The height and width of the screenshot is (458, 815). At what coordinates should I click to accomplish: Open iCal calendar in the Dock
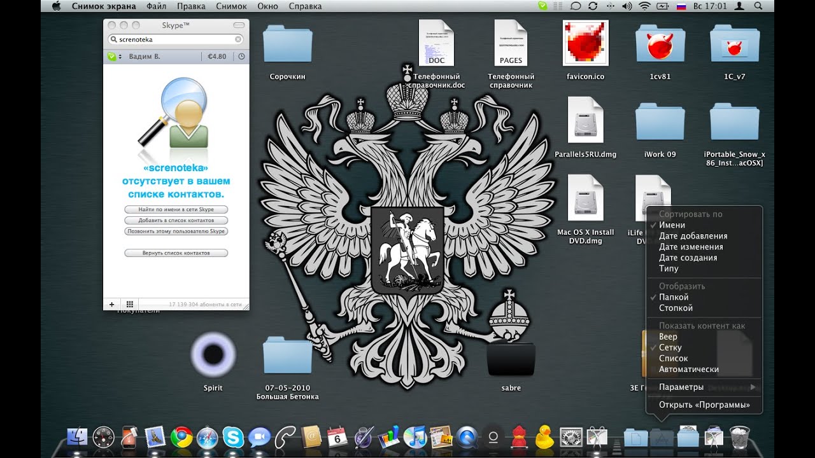point(337,437)
